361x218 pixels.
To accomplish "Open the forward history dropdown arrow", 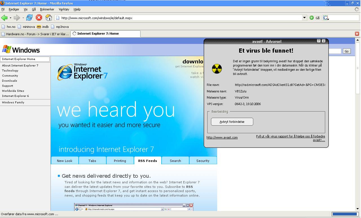I will click(x=23, y=18).
